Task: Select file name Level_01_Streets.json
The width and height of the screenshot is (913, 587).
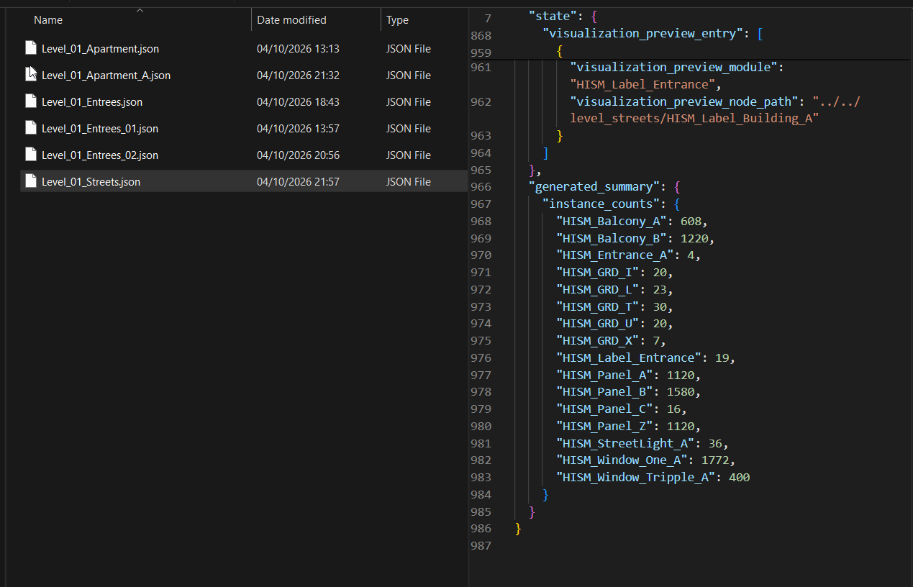Action: pyautogui.click(x=91, y=182)
